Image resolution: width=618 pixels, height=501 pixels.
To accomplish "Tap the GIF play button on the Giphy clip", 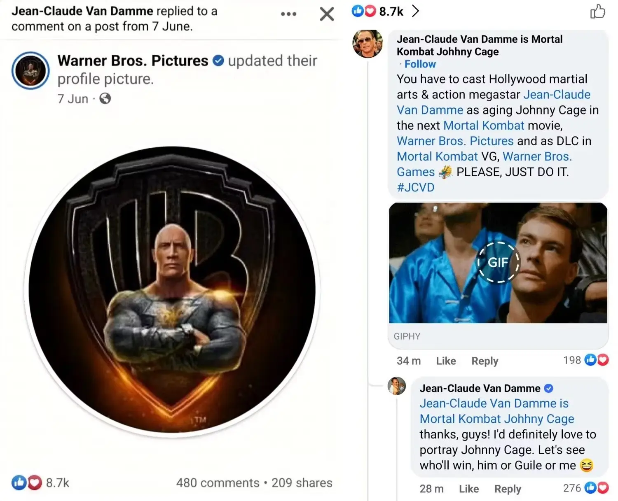I will [498, 262].
